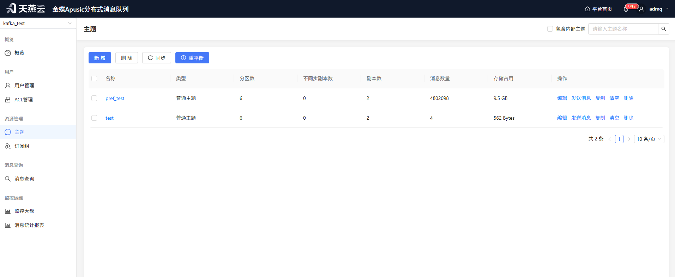Focus the 请输入主题名称 search field
The width and height of the screenshot is (675, 277).
point(623,29)
